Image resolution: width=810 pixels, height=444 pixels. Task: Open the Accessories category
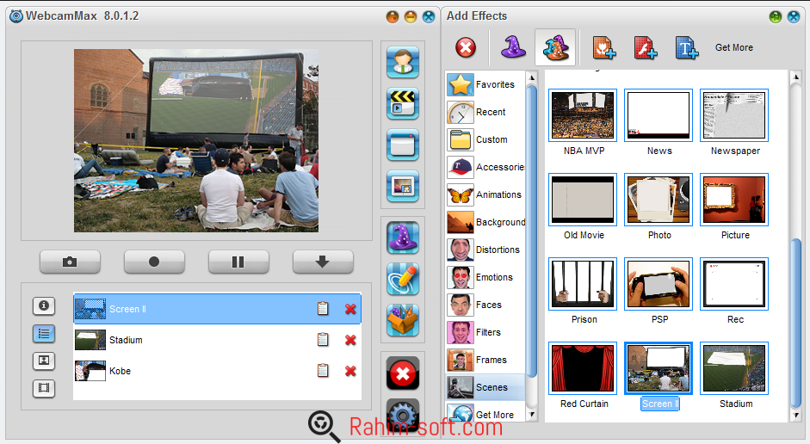coord(485,167)
